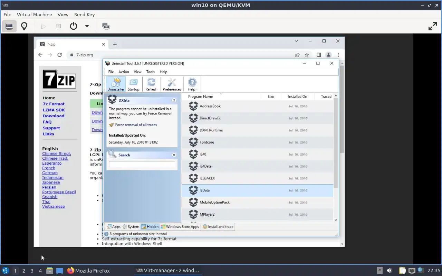Close the 7-Zip browser tab
This screenshot has height=276, width=442.
coord(103,44)
